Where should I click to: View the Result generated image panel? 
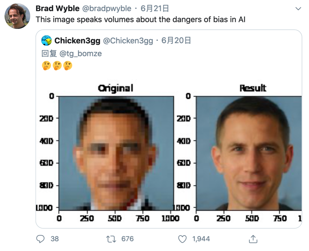tap(249, 153)
